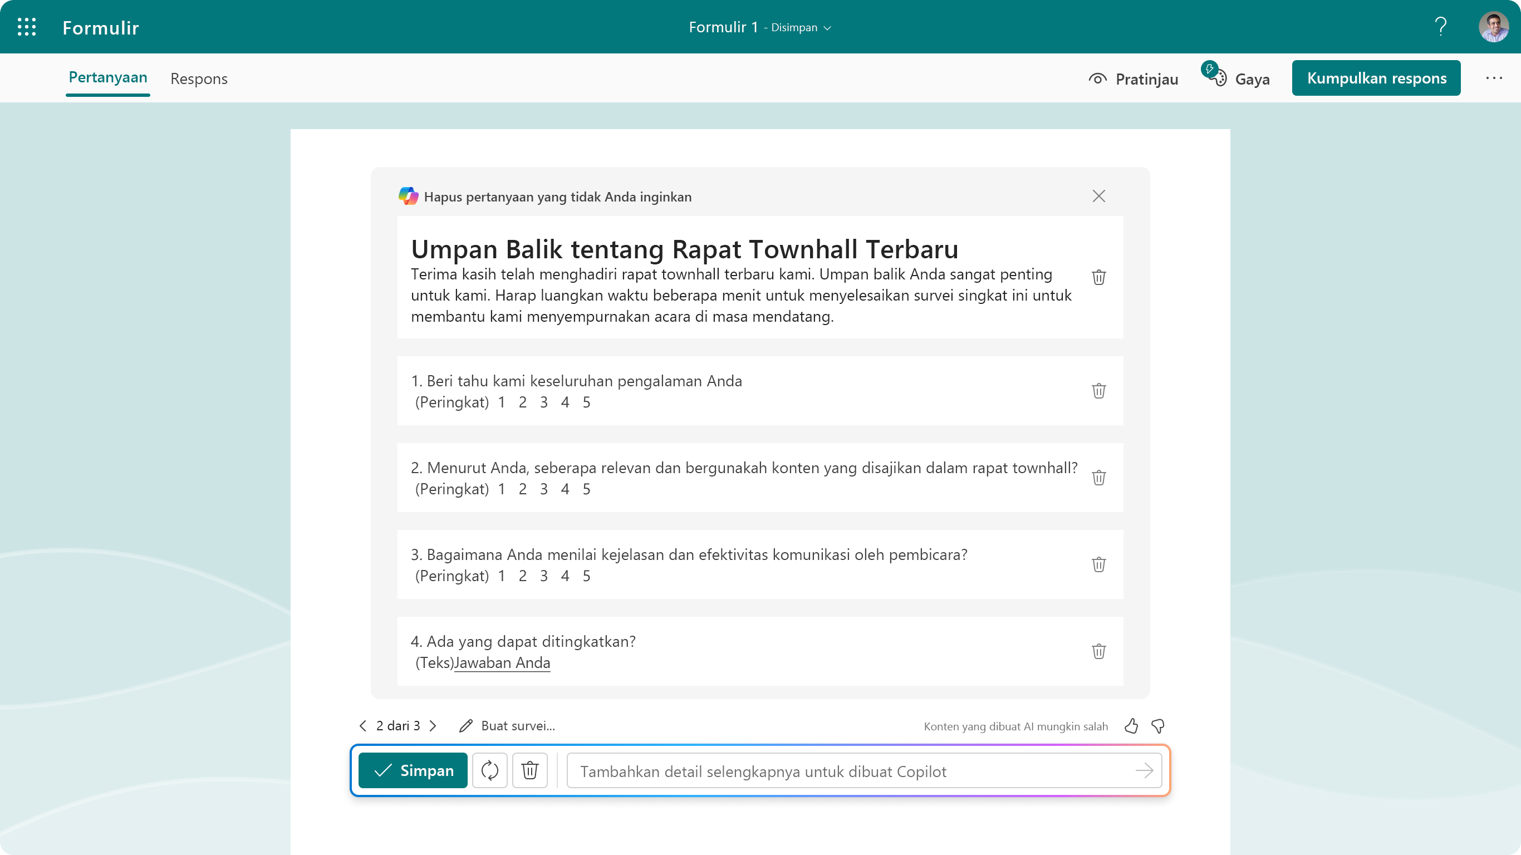The image size is (1521, 855).
Task: Click Kumpulkan respons button
Action: pos(1376,78)
